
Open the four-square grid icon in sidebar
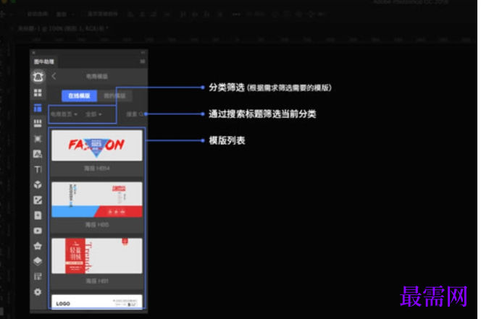pyautogui.click(x=38, y=93)
